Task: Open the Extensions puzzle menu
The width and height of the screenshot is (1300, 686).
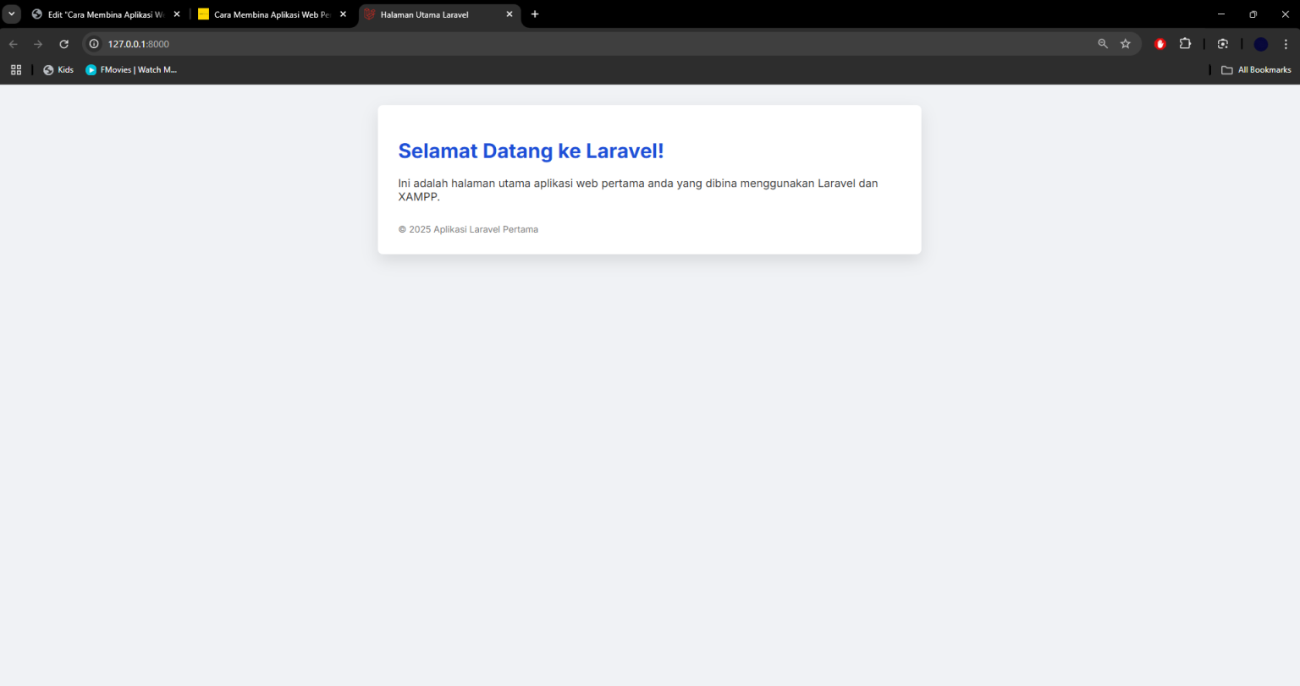Action: (1185, 44)
